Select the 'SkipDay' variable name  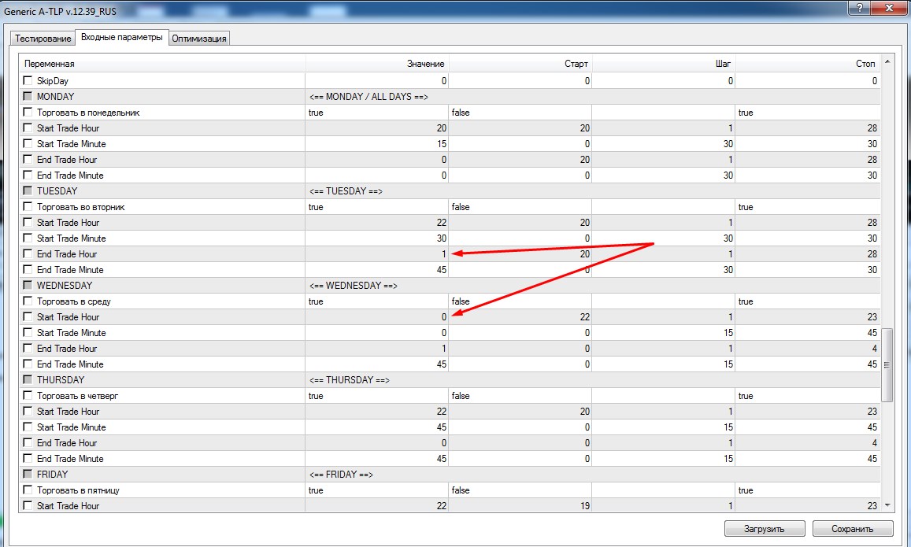tap(53, 81)
